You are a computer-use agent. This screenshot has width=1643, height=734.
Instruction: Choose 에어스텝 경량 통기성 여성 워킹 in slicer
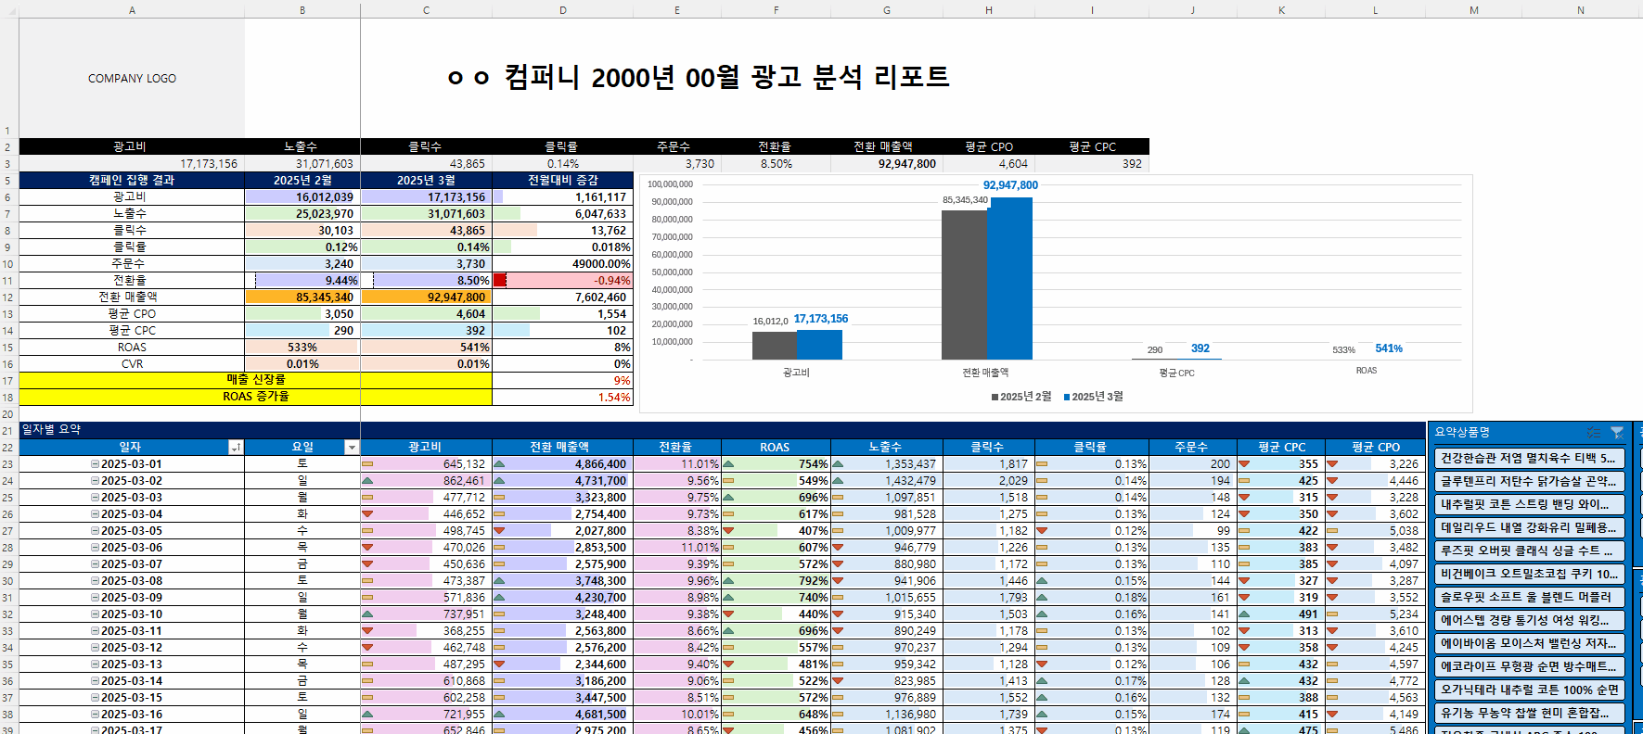click(1529, 620)
